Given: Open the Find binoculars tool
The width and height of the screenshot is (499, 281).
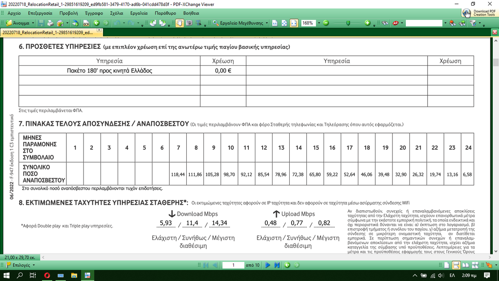Looking at the screenshot, I should point(385,23).
